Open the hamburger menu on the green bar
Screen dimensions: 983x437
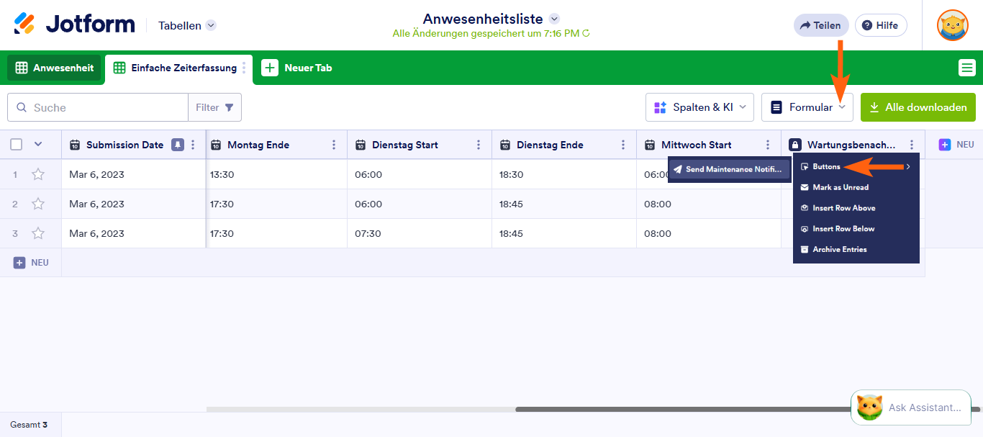click(x=967, y=68)
